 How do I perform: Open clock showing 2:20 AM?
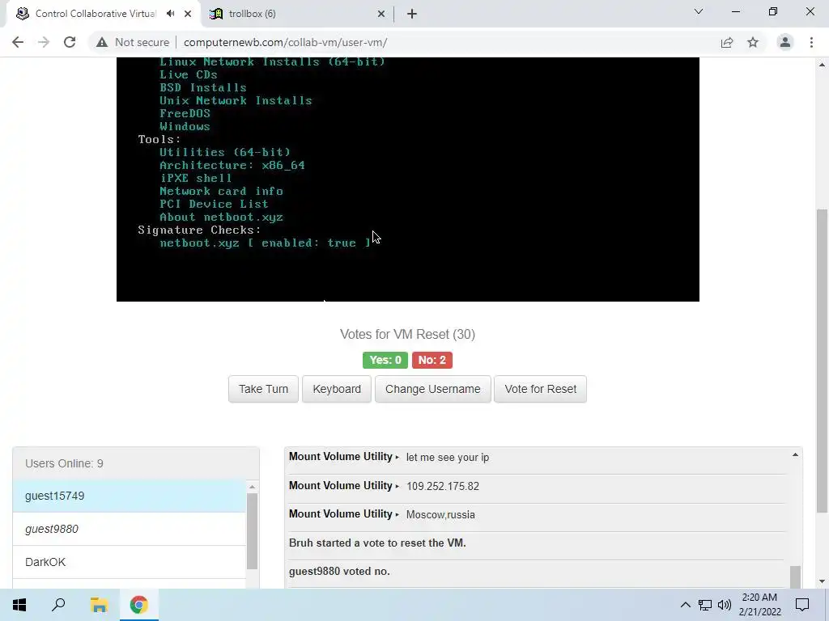(x=759, y=605)
